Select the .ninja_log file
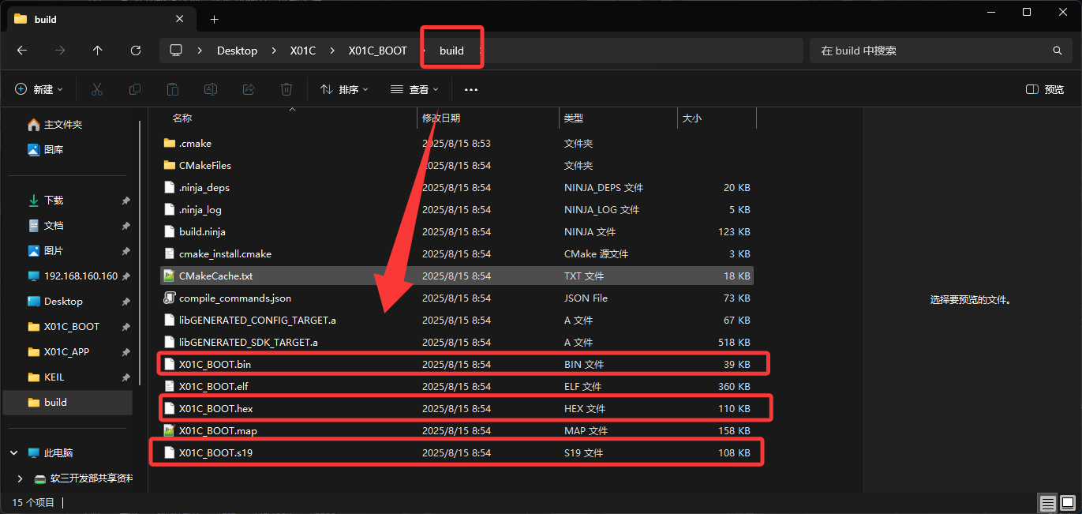Image resolution: width=1082 pixels, height=514 pixels. 456,210
